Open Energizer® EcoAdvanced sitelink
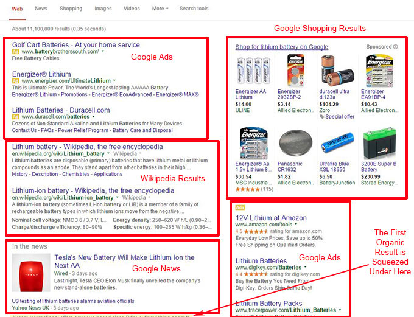The height and width of the screenshot is (317, 414). [x=122, y=94]
